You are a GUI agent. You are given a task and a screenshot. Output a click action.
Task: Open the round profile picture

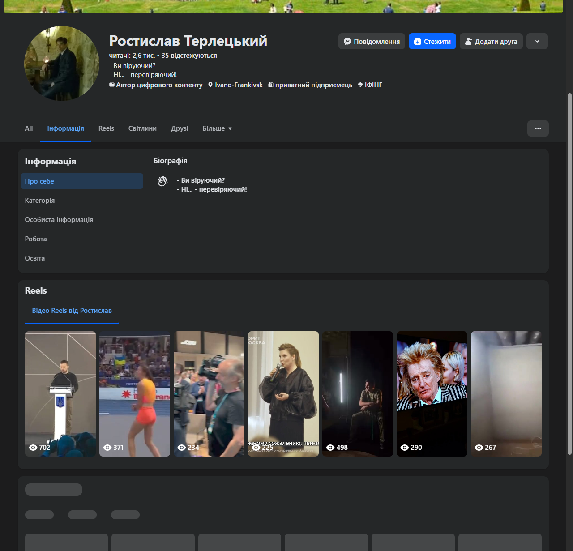point(62,64)
